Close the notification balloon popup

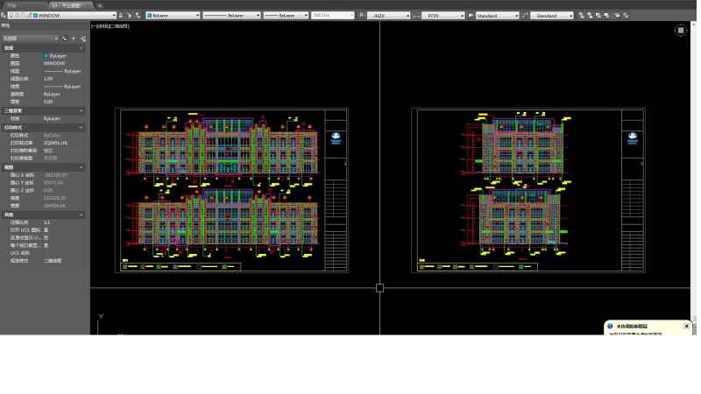pyautogui.click(x=686, y=326)
